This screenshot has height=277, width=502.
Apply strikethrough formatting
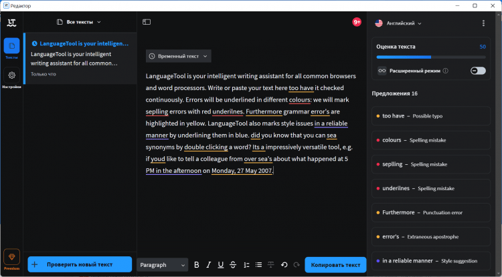coord(233,265)
